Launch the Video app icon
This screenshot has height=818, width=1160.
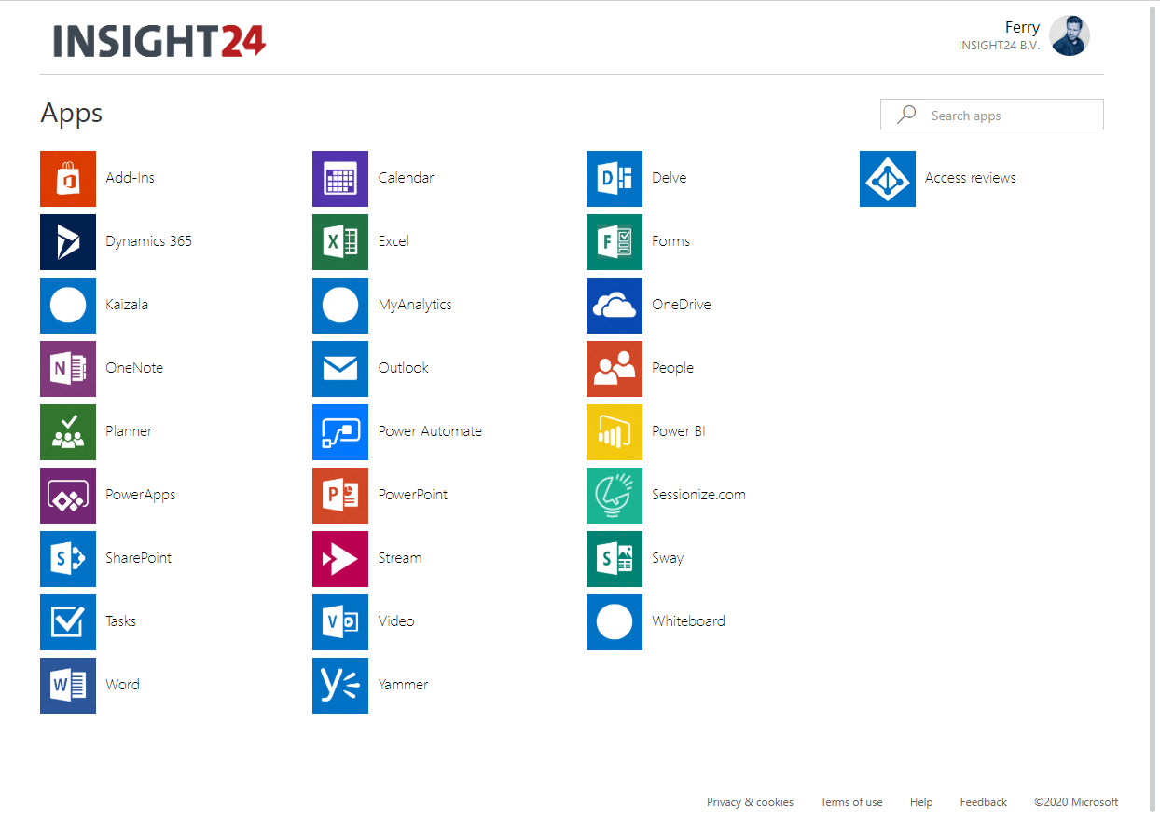340,622
